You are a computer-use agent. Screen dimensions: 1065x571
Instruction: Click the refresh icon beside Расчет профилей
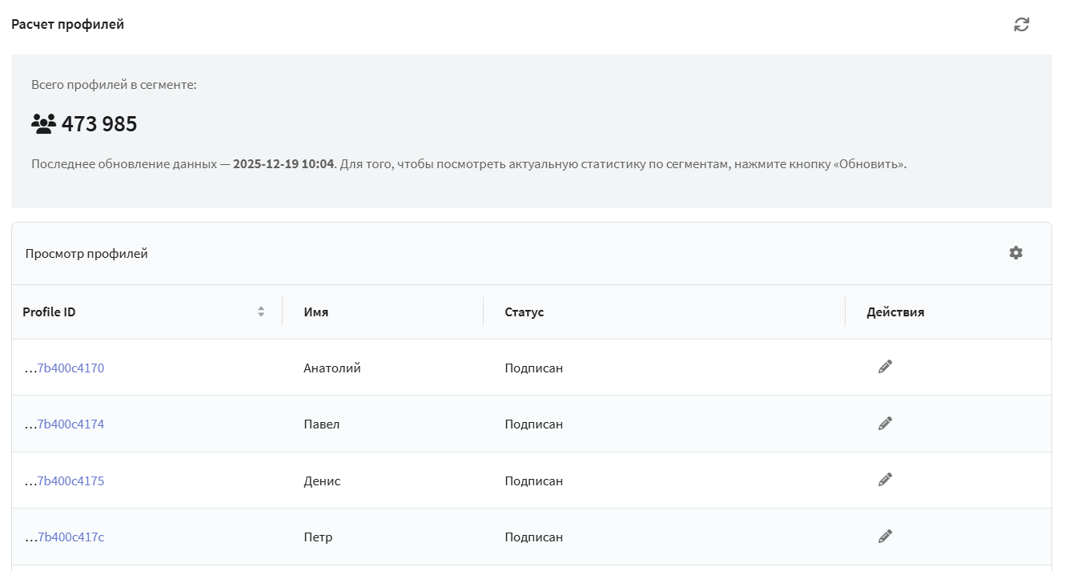coord(1022,25)
